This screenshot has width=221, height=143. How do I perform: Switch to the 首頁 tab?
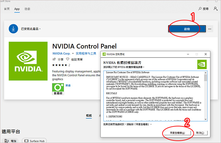7,9
